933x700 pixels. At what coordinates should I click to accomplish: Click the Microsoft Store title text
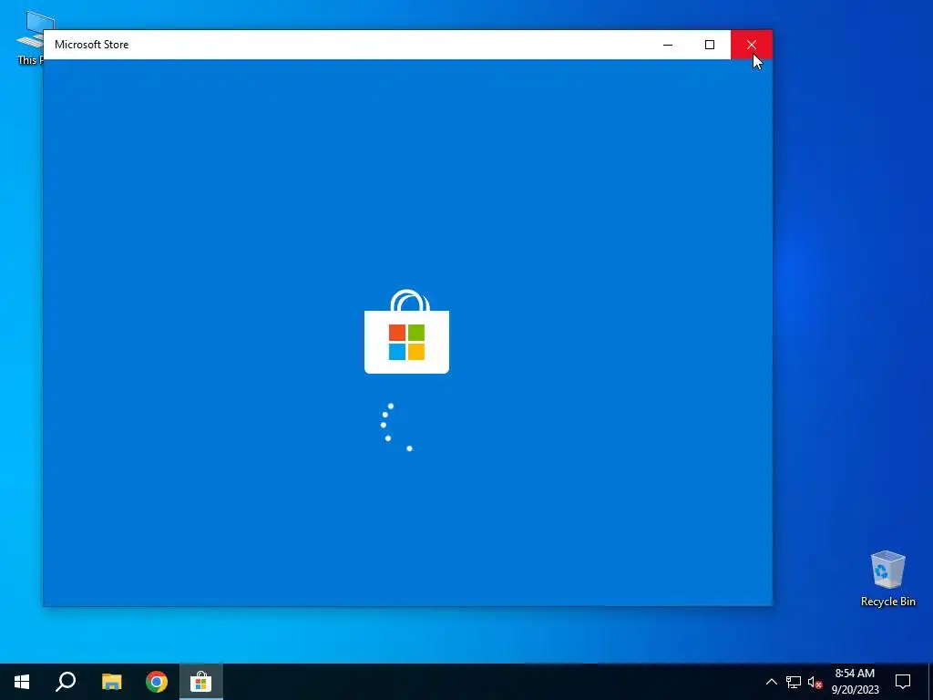pyautogui.click(x=92, y=45)
